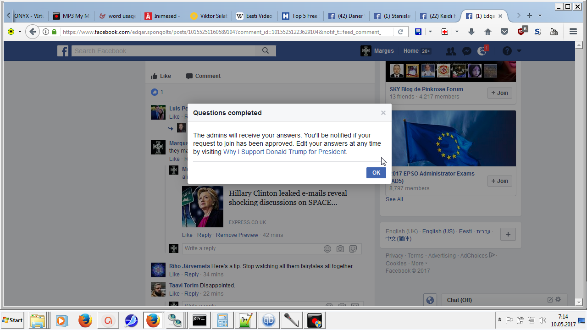Switch to the Viktor Siilat tab

pos(209,16)
